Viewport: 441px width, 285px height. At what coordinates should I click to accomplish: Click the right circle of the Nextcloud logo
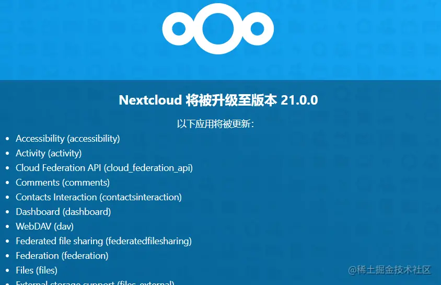click(258, 29)
